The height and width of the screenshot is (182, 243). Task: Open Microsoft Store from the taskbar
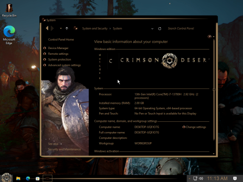pyautogui.click(x=37, y=179)
